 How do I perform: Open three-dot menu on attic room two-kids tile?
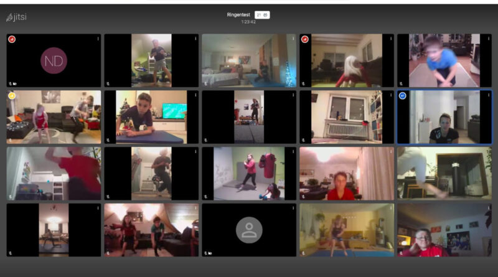[x=195, y=208]
